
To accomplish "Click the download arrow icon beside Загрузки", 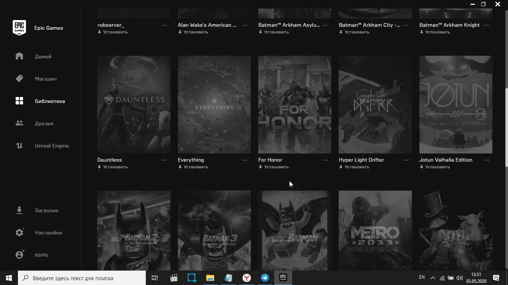I will pos(19,210).
